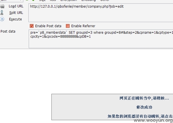
Task: Click the Split URL text button
Action: (x=16, y=13)
